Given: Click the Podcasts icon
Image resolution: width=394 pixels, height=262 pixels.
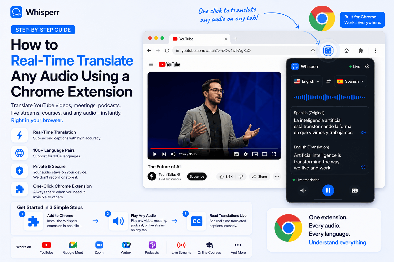Looking at the screenshot, I should (152, 245).
